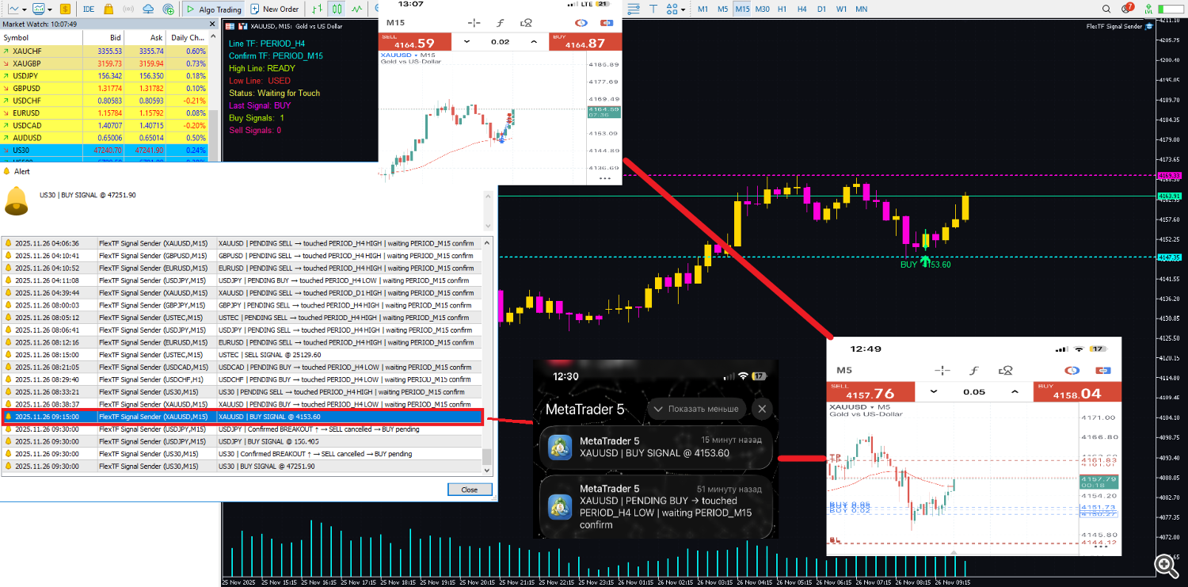Screen dimensions: 1188x587
Task: Click the account level progress bar
Action: point(1171,10)
